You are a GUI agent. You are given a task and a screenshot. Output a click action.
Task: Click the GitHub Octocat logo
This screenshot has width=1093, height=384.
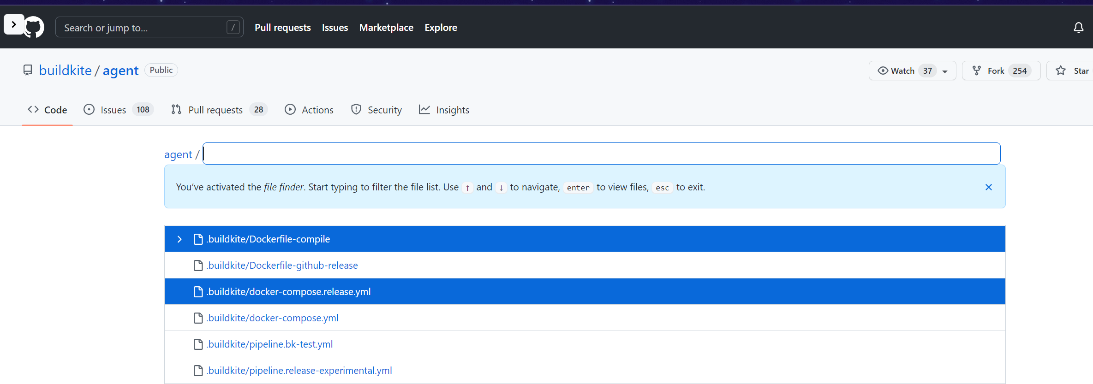pyautogui.click(x=35, y=27)
